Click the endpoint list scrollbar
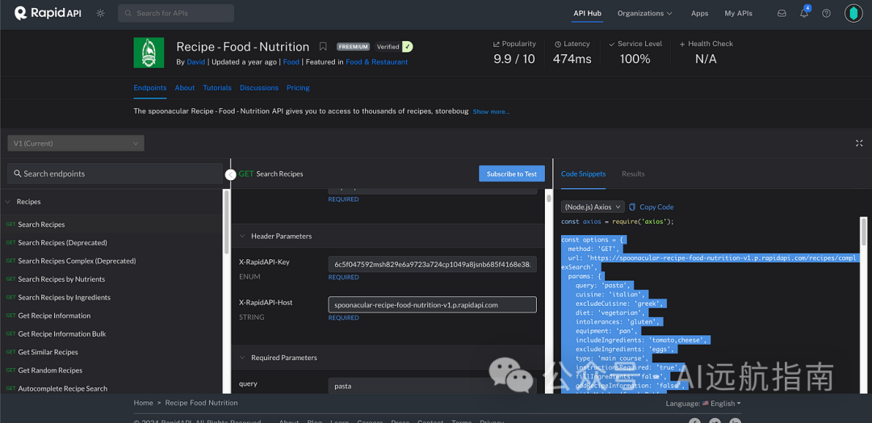Viewport: 872px width, 423px height. click(x=226, y=222)
